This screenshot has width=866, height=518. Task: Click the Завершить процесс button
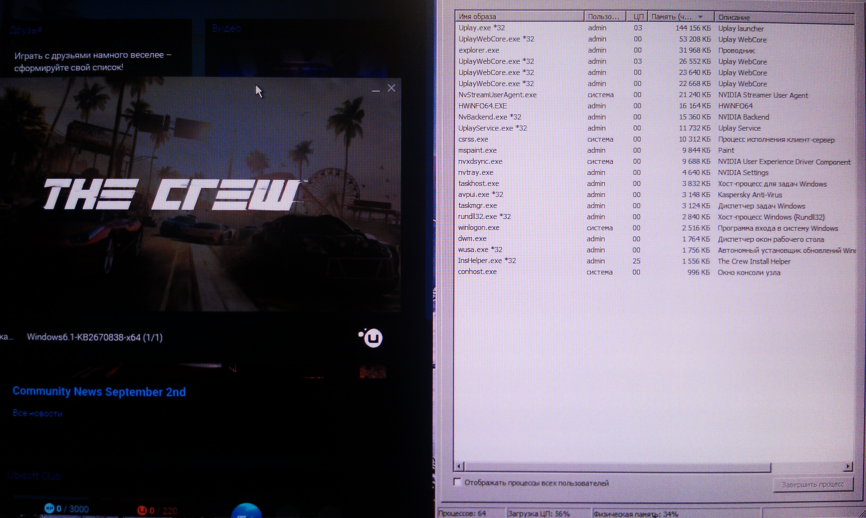[x=813, y=485]
